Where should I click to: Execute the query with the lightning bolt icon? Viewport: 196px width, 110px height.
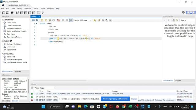(x=42, y=20)
